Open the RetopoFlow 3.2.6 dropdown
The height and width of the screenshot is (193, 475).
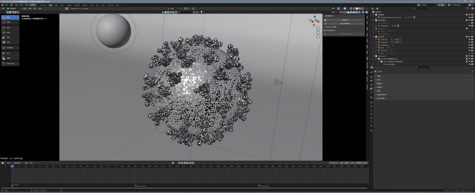pyautogui.click(x=81, y=9)
